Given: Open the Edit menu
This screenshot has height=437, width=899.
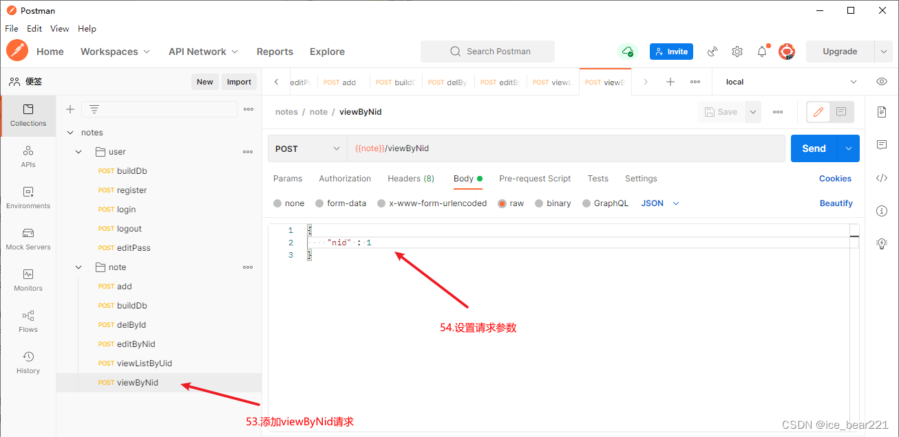Looking at the screenshot, I should pos(34,29).
